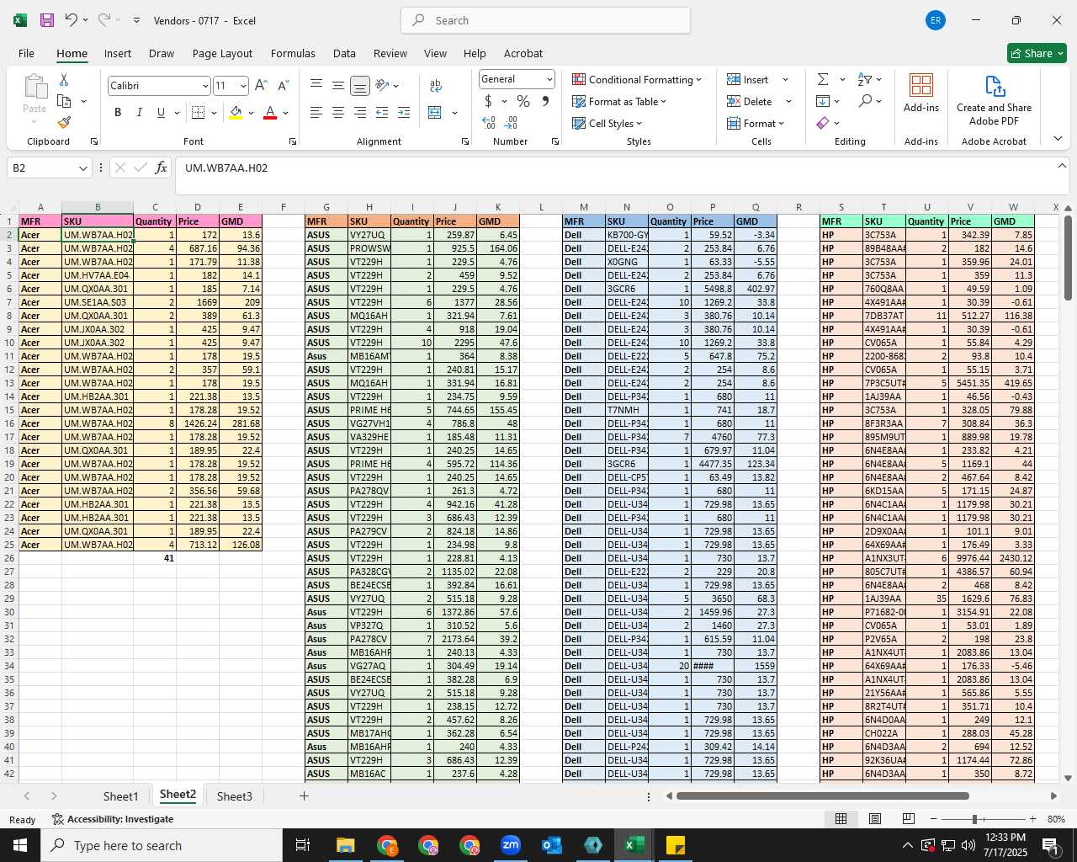Image resolution: width=1077 pixels, height=862 pixels.
Task: Apply Comma Style number format
Action: [545, 101]
